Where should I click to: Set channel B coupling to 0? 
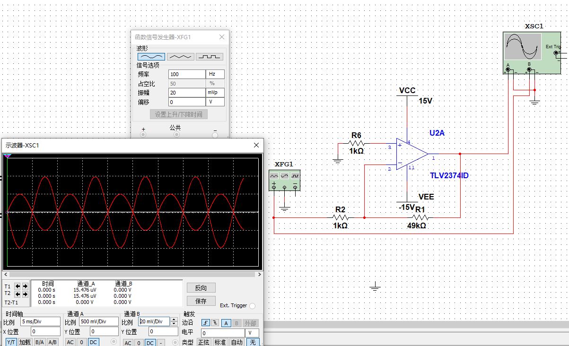(x=139, y=343)
